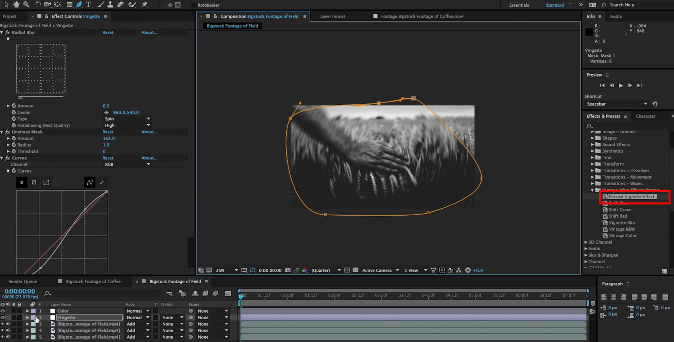The height and width of the screenshot is (342, 674).
Task: Switch to the Bigstock Footage of Coffee timeline tab
Action: (93, 281)
